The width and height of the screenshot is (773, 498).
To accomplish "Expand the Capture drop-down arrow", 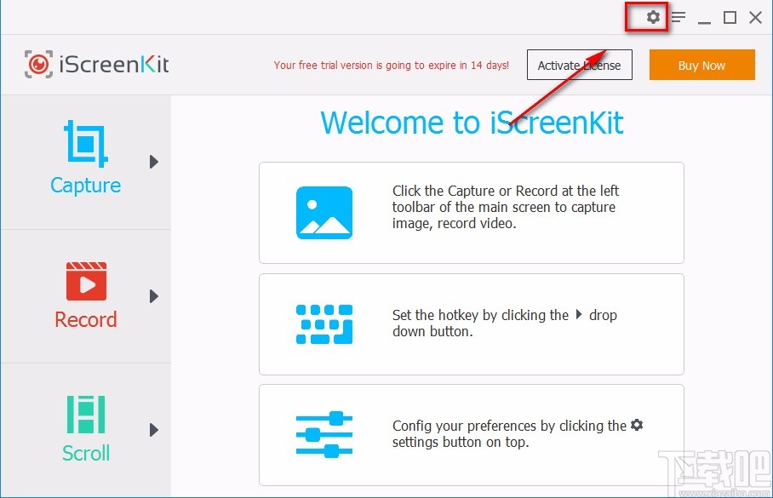I will (154, 162).
